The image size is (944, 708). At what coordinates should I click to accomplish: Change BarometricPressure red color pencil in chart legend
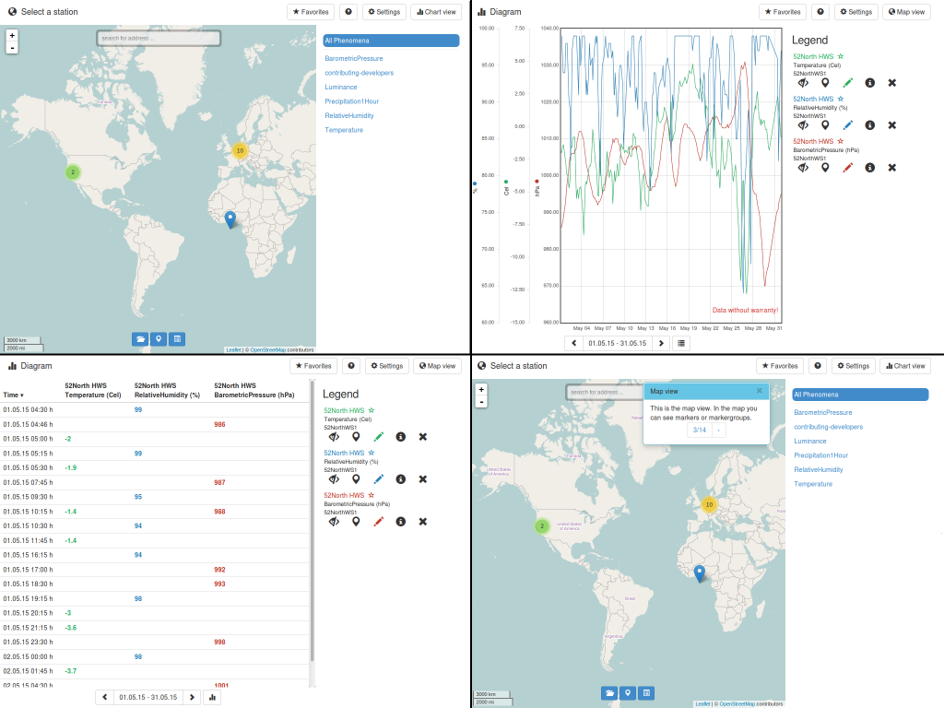tap(848, 168)
